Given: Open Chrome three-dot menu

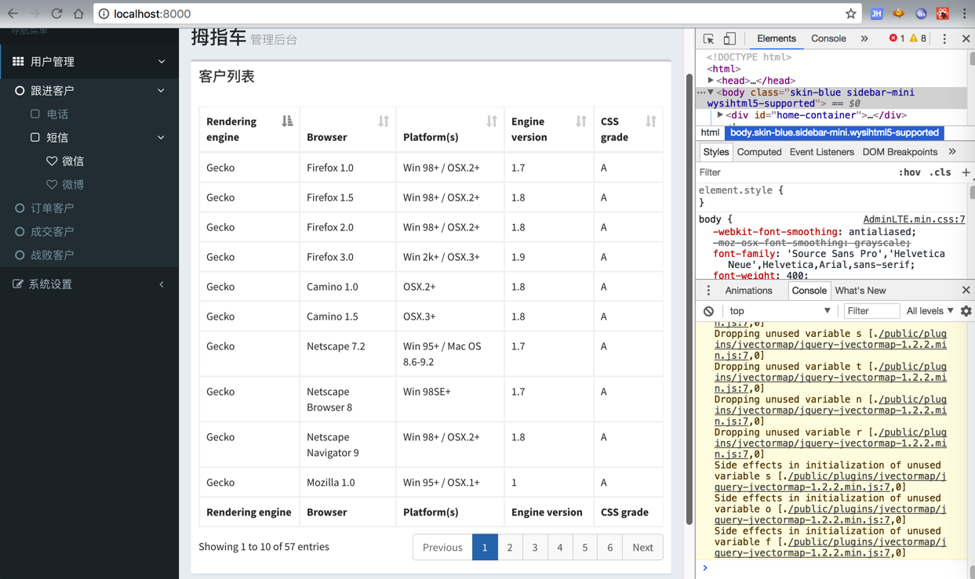Looking at the screenshot, I should [x=964, y=13].
